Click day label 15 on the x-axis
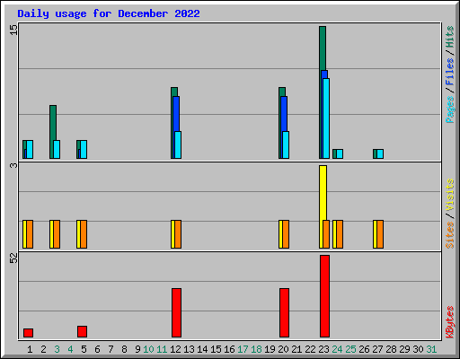 (216, 349)
